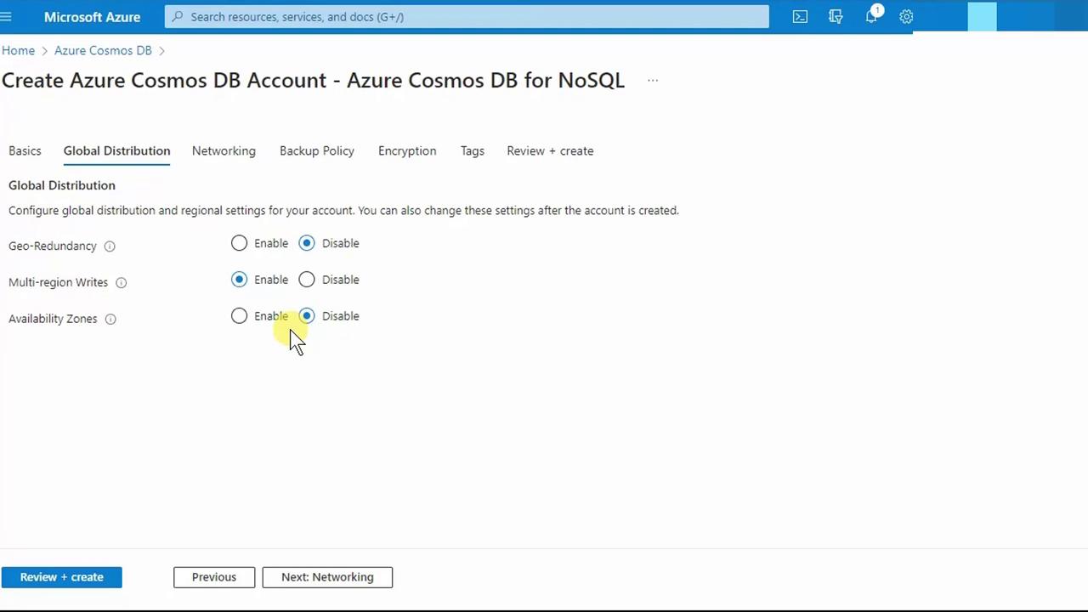Go back with the Previous button

[214, 577]
